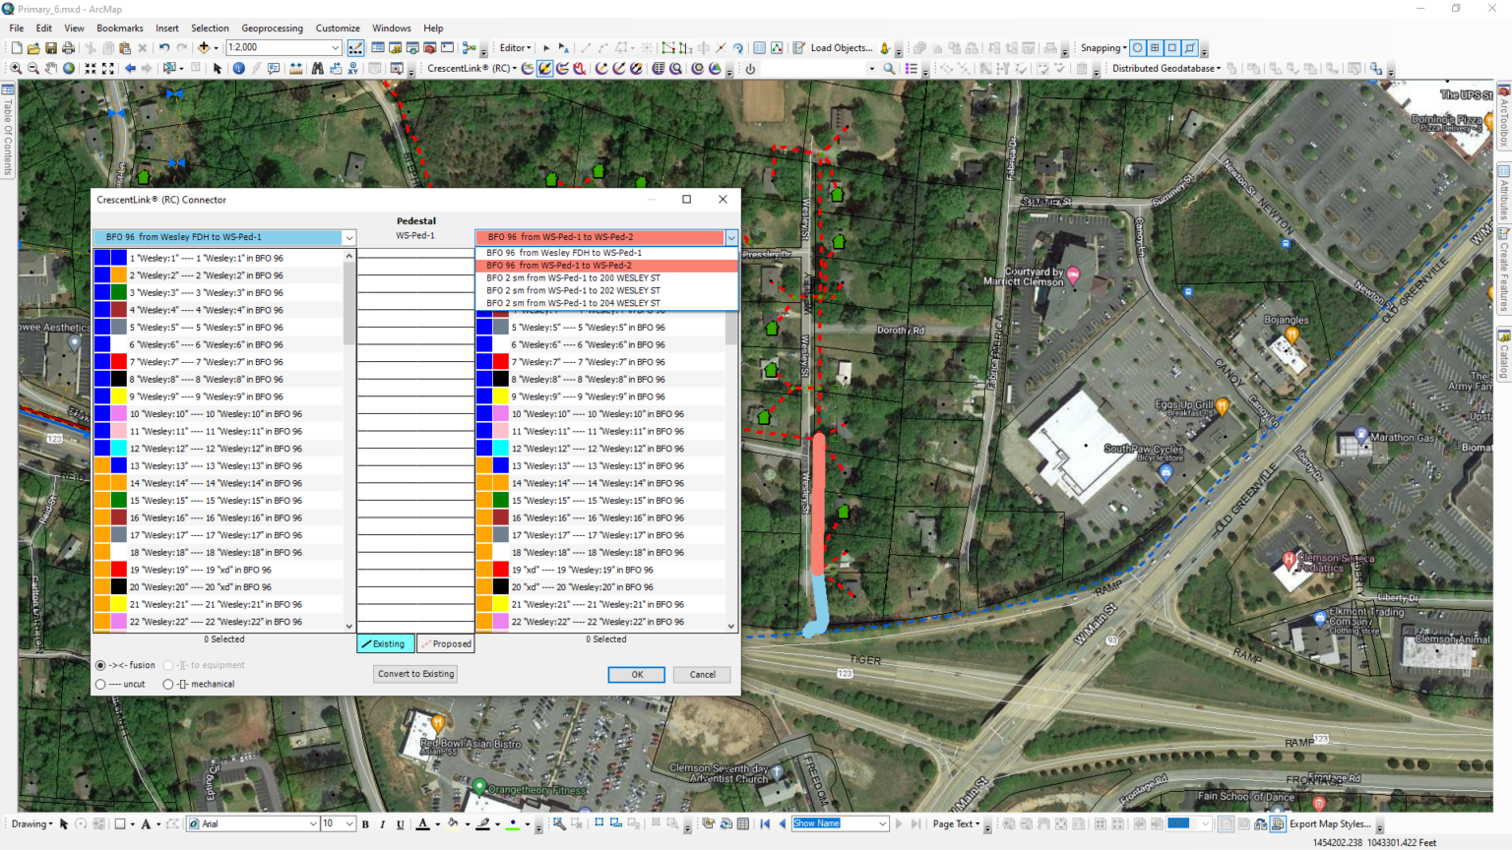The image size is (1512, 850).
Task: Open the BFO 96 from Wesley FDH dropdown
Action: pyautogui.click(x=349, y=237)
